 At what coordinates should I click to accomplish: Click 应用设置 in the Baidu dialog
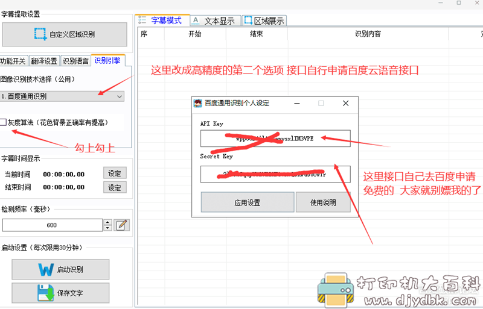click(x=248, y=202)
